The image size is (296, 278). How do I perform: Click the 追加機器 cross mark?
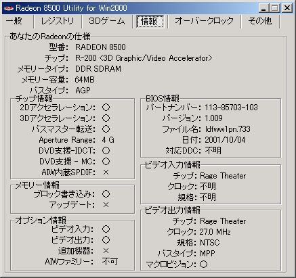click(106, 251)
